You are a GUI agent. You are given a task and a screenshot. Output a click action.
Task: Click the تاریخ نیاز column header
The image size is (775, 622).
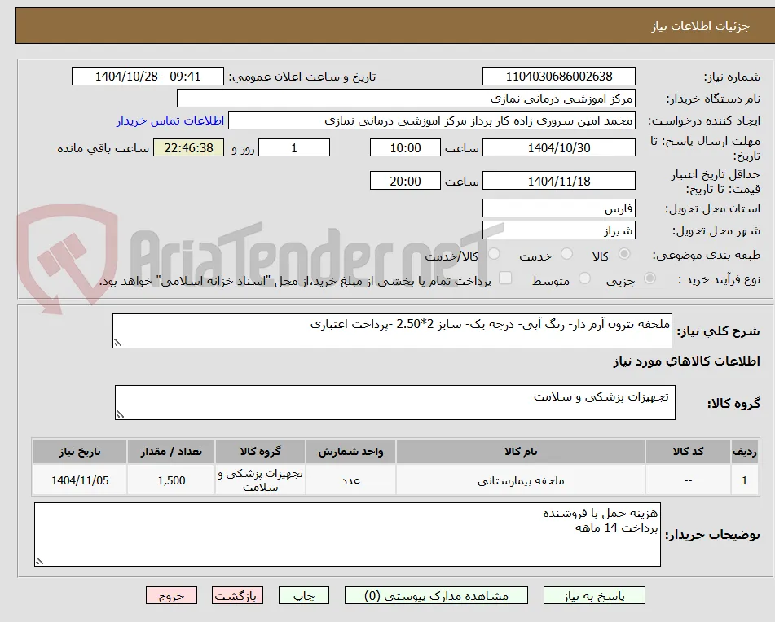(x=80, y=451)
